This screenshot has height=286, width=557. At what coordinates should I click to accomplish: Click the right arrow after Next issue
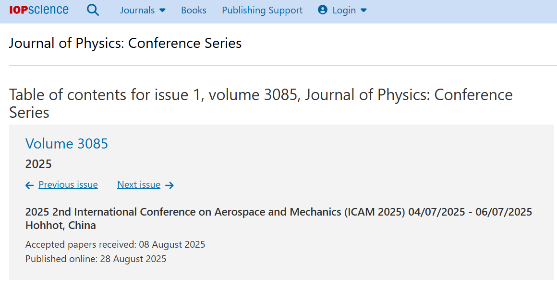[170, 185]
